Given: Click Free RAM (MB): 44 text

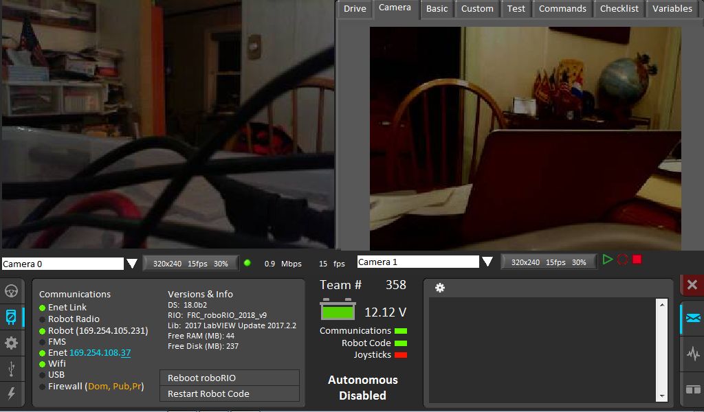Looking at the screenshot, I should pyautogui.click(x=201, y=336).
